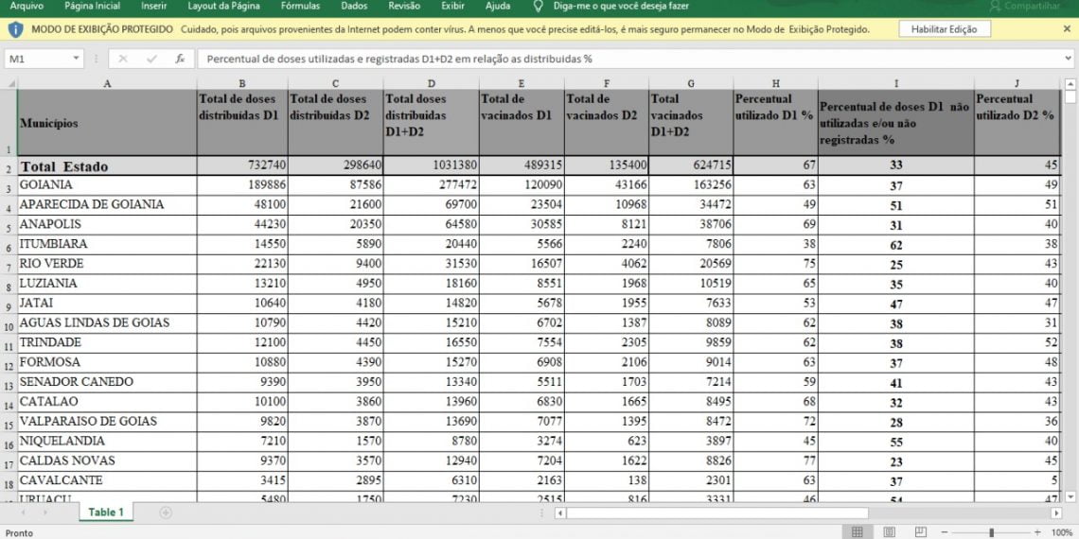The image size is (1079, 539).
Task: Close the Protected View warning bar
Action: [x=1066, y=29]
